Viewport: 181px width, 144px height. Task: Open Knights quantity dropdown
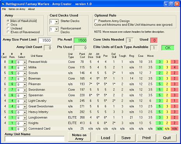[24, 124]
